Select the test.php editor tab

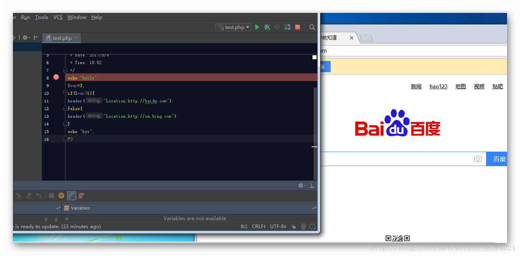pyautogui.click(x=61, y=38)
